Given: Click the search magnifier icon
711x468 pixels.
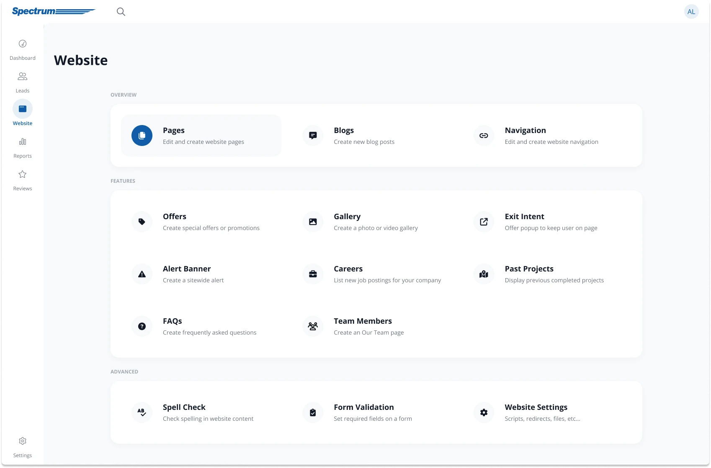Looking at the screenshot, I should [121, 12].
